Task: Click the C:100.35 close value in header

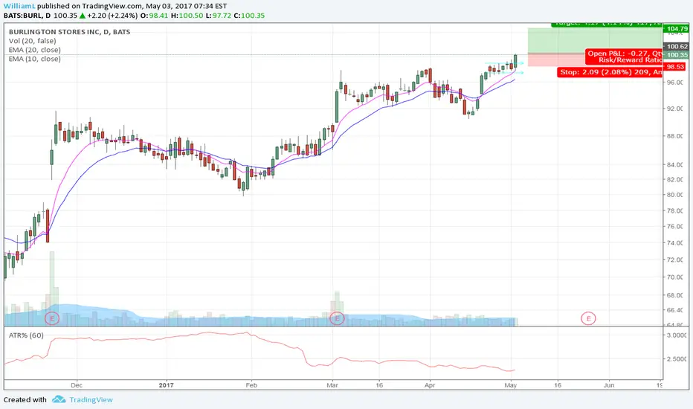Action: (x=249, y=16)
